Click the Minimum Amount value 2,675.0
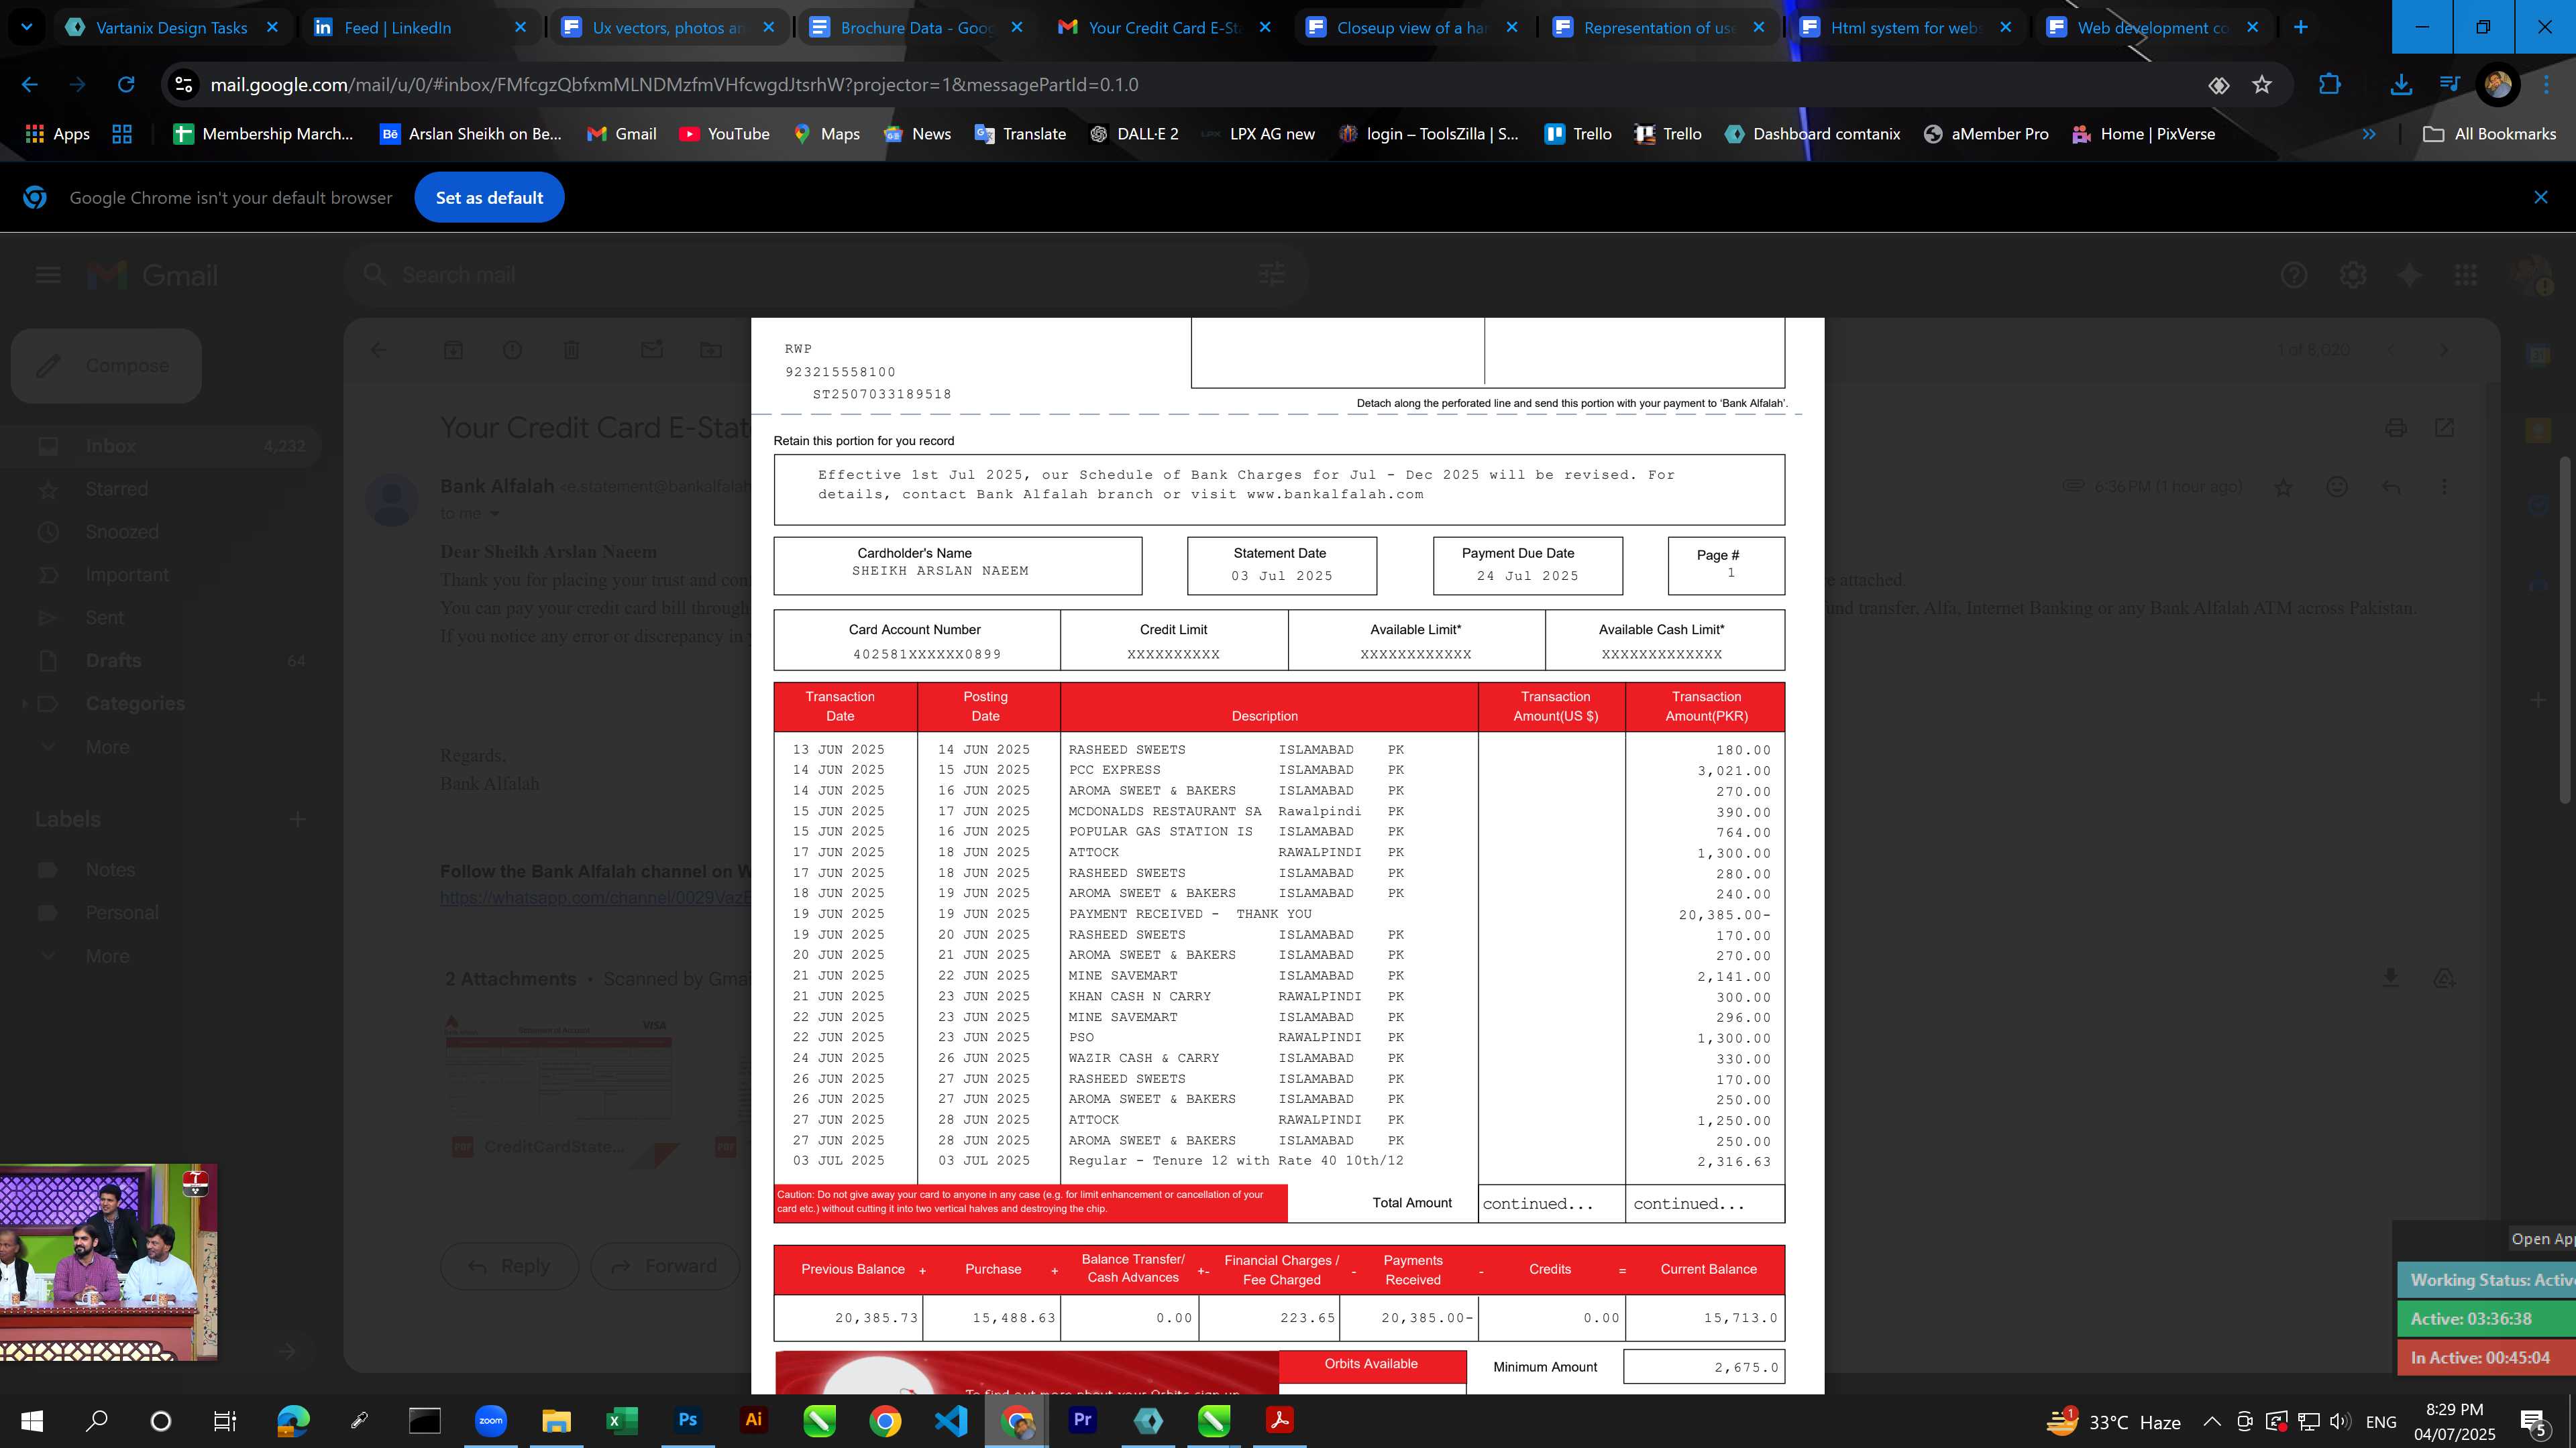The height and width of the screenshot is (1448, 2576). 1746,1367
